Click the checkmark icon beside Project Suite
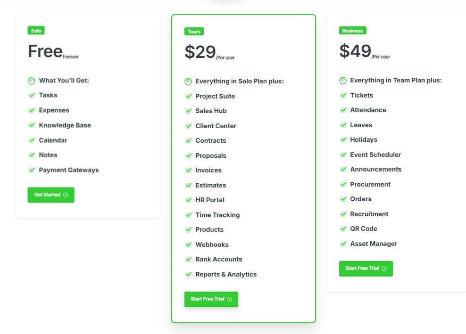 pyautogui.click(x=189, y=96)
